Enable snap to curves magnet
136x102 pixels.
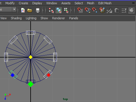[x=88, y=10]
